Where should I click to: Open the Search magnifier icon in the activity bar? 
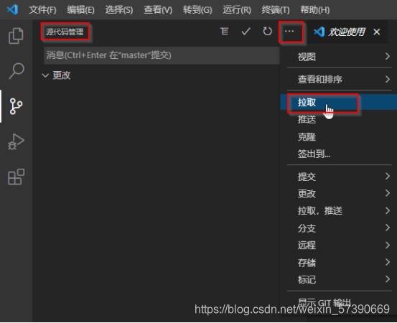point(17,70)
